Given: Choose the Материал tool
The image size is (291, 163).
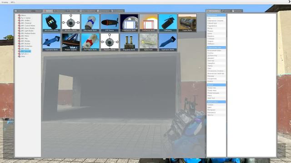Looking at the screenshot, I should (x=216, y=110).
